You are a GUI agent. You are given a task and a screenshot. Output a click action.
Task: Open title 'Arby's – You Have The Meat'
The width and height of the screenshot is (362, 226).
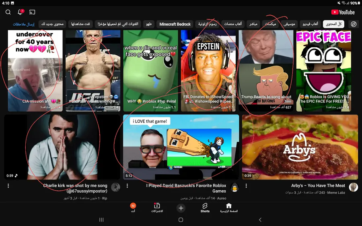point(318,185)
